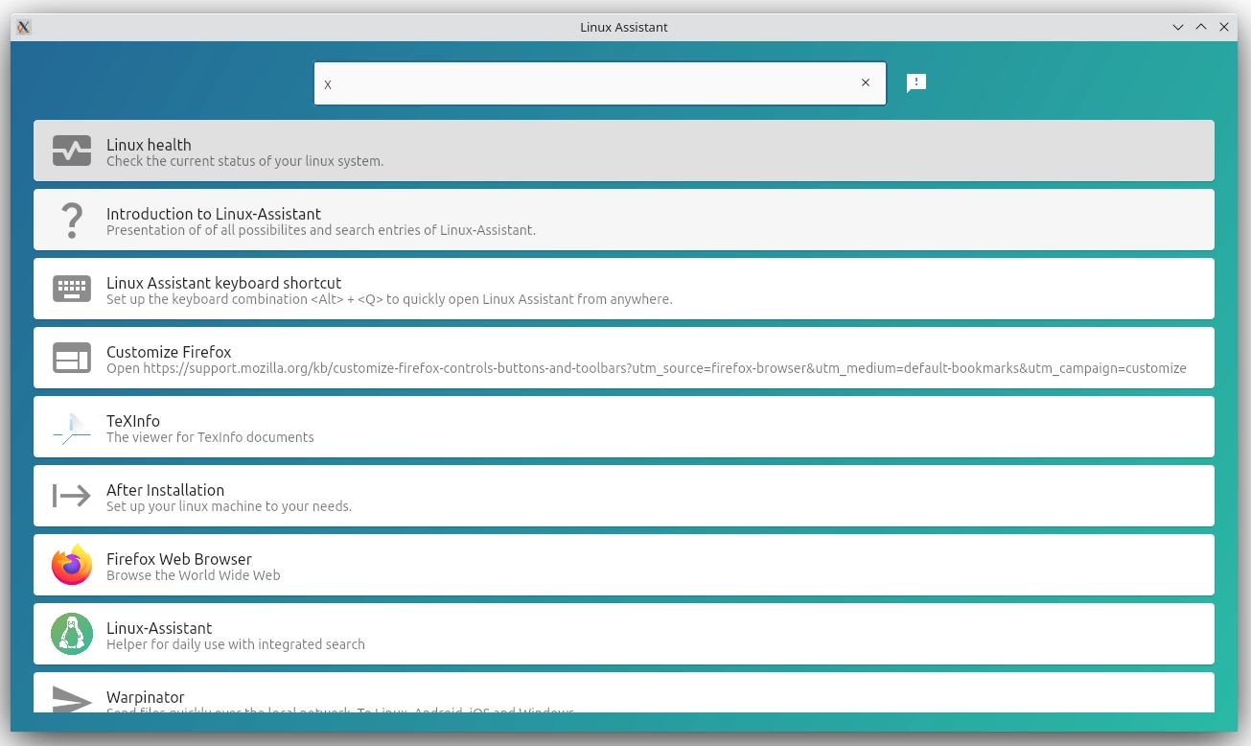
Task: Click 'Set up your linux machine to your needs.'
Action: [x=229, y=506]
